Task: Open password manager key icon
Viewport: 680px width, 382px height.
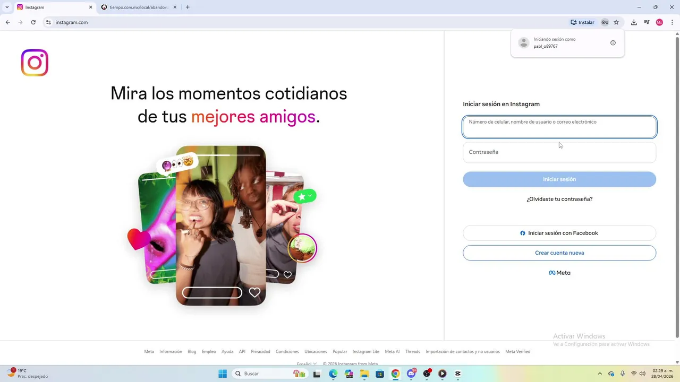Action: coord(605,22)
